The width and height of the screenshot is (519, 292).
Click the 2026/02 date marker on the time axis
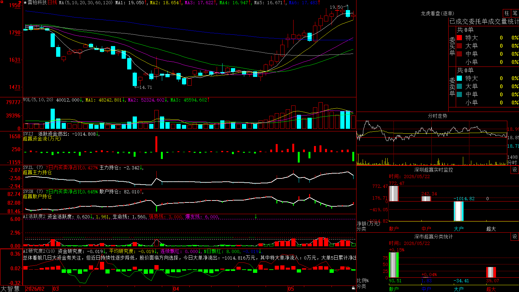coord(35,289)
